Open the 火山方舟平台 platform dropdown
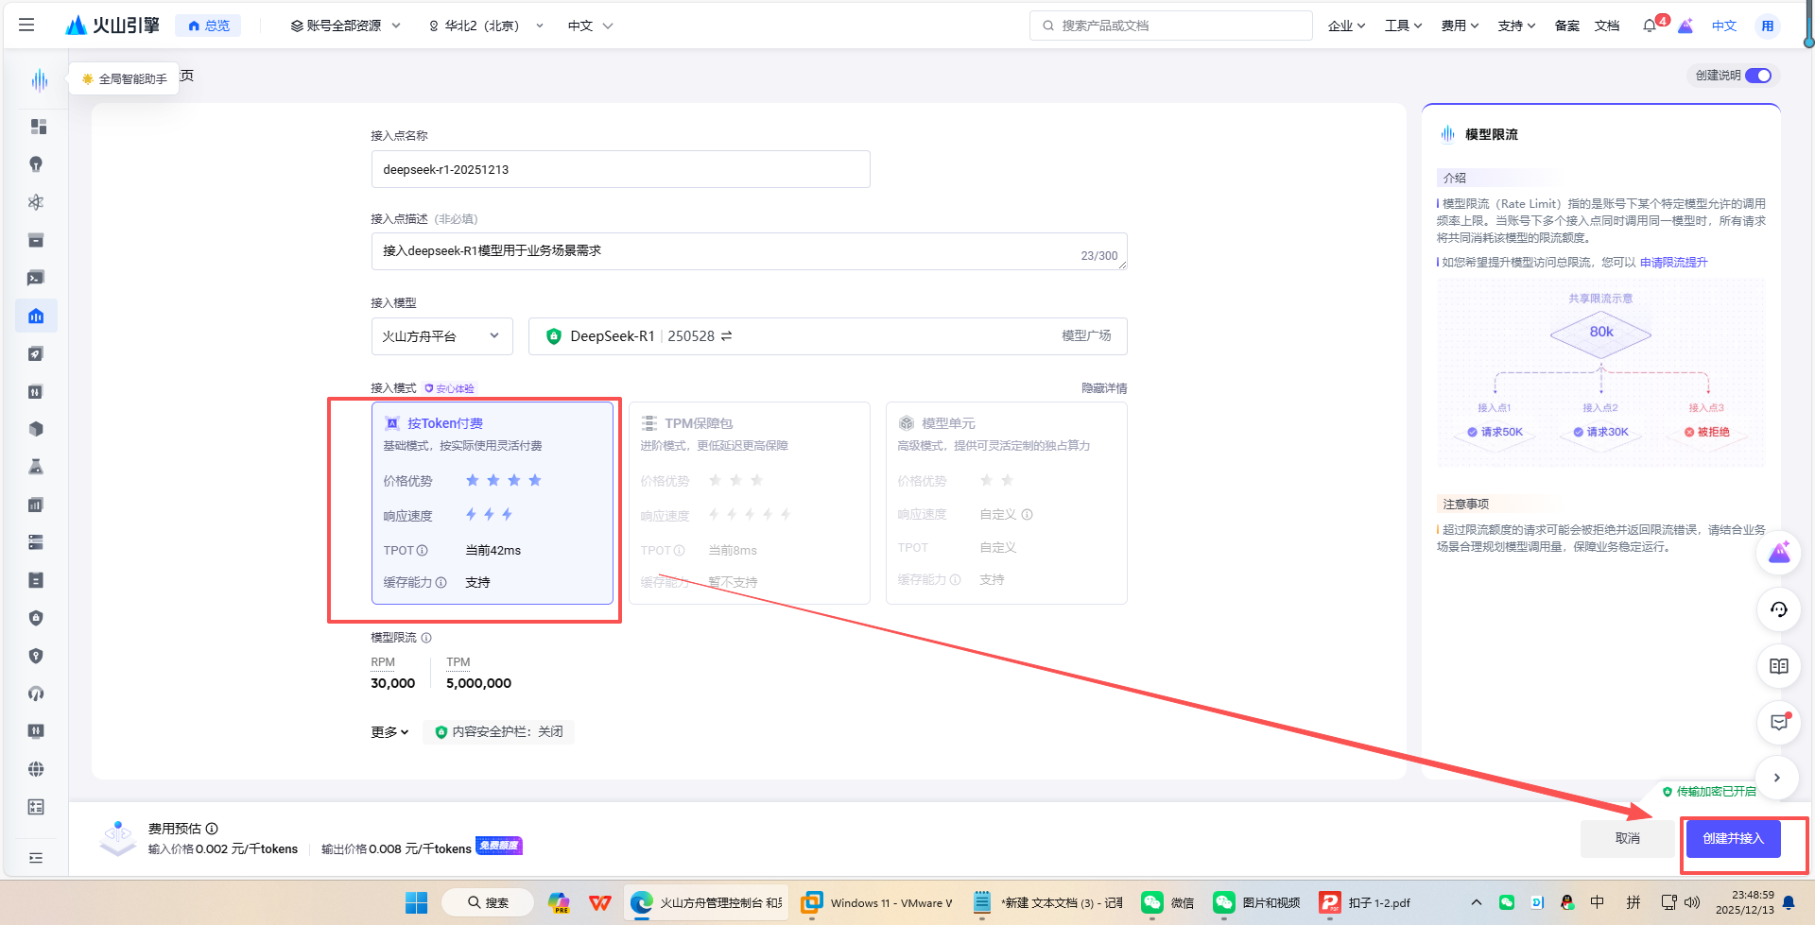Screen dimensions: 1815x925 click(442, 336)
